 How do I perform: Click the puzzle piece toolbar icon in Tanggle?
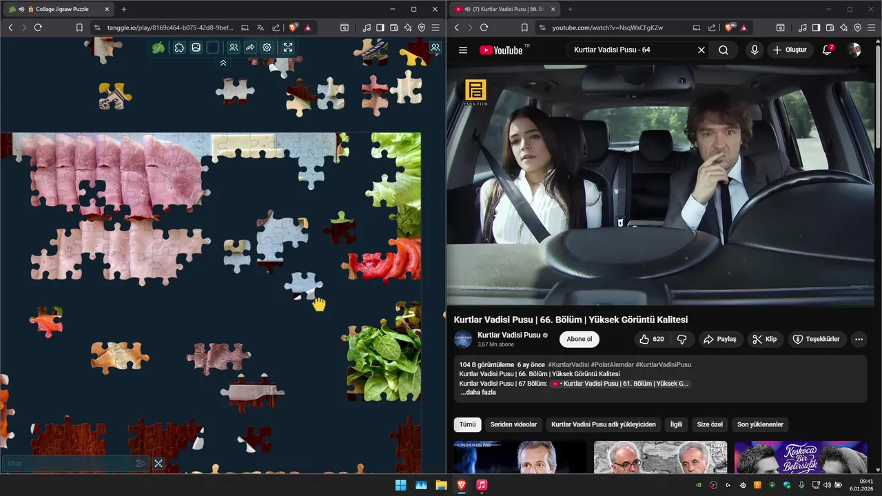(x=179, y=48)
